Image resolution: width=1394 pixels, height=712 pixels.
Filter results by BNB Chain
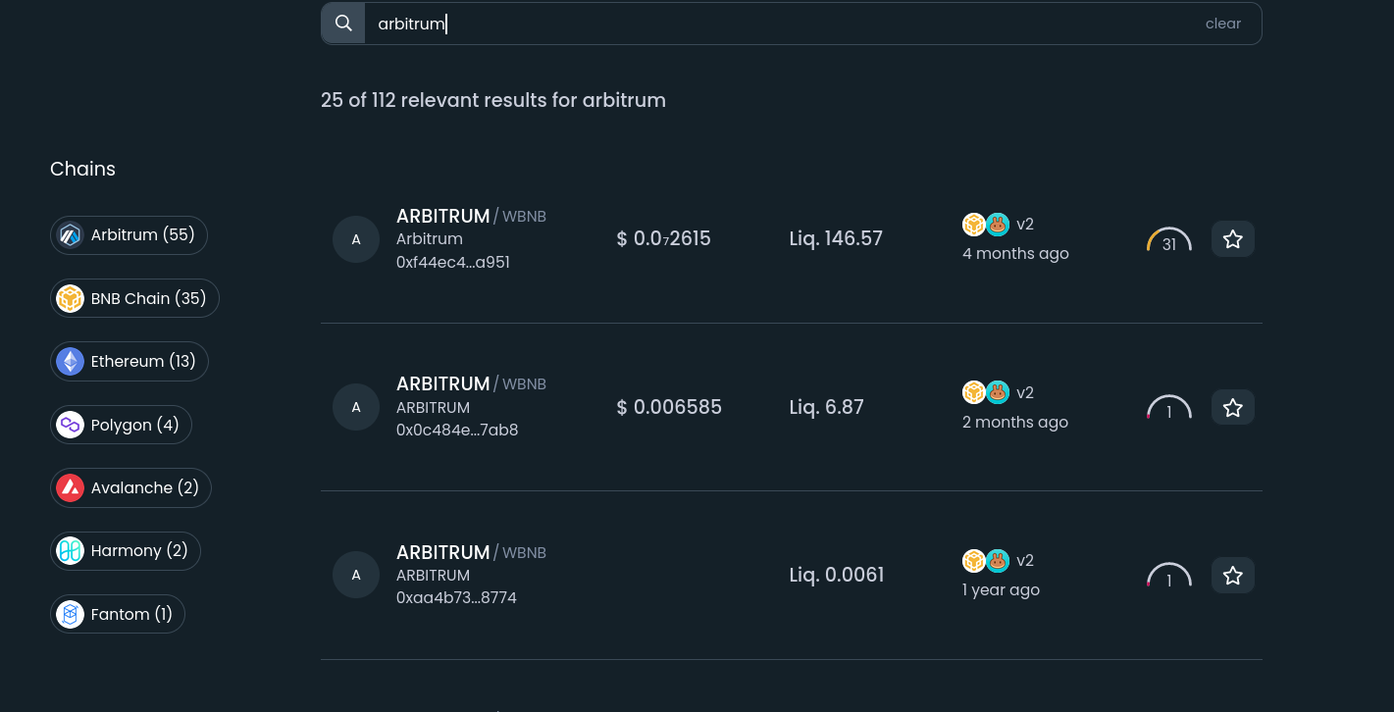[134, 298]
